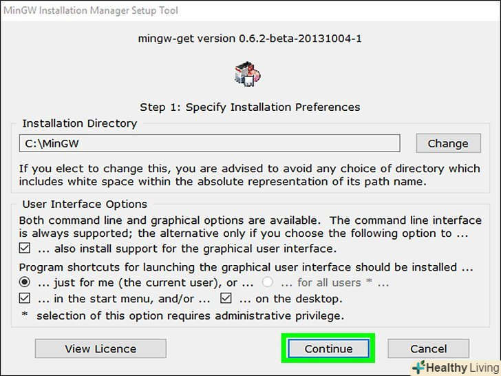501x376 pixels.
Task: Click the Step 1 installation preferences heading
Action: coord(250,107)
